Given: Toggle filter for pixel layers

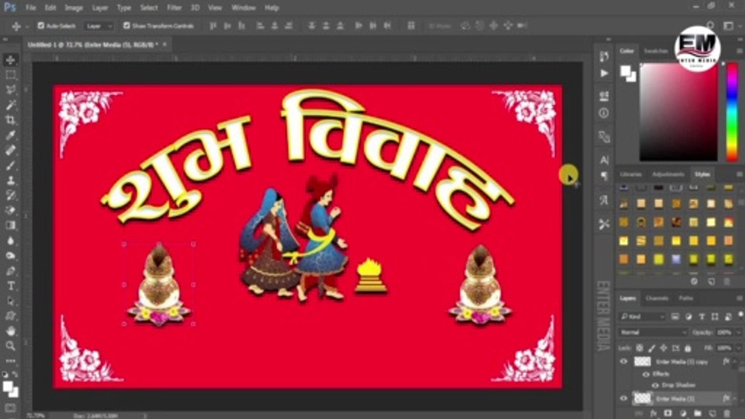Looking at the screenshot, I should [x=675, y=316].
